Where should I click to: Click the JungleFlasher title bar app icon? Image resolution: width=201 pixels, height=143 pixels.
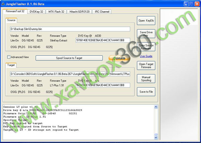pyautogui.click(x=3, y=4)
